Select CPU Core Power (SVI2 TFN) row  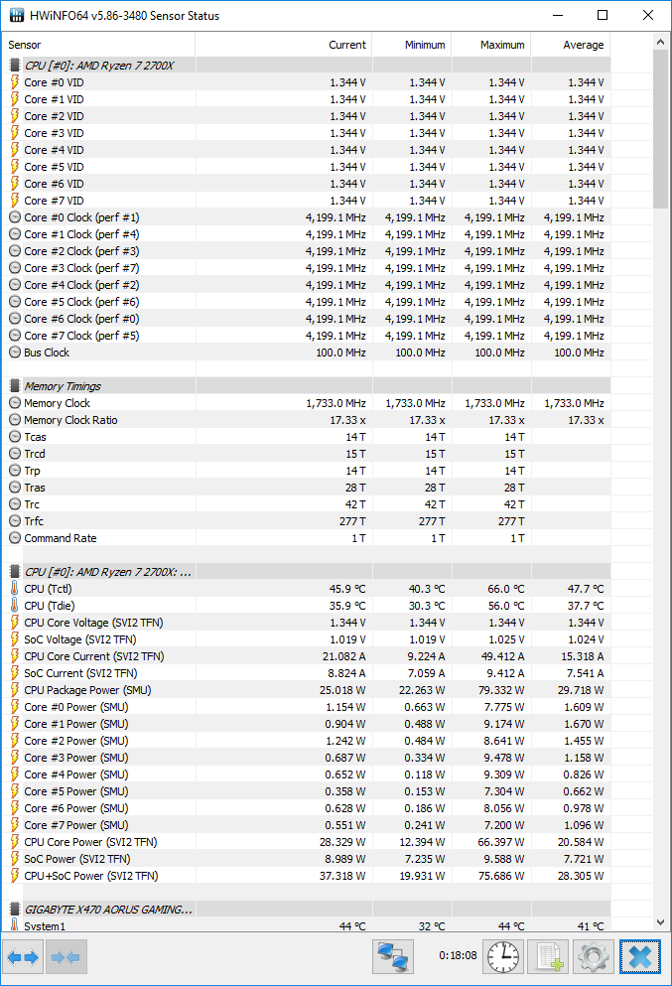[x=306, y=842]
